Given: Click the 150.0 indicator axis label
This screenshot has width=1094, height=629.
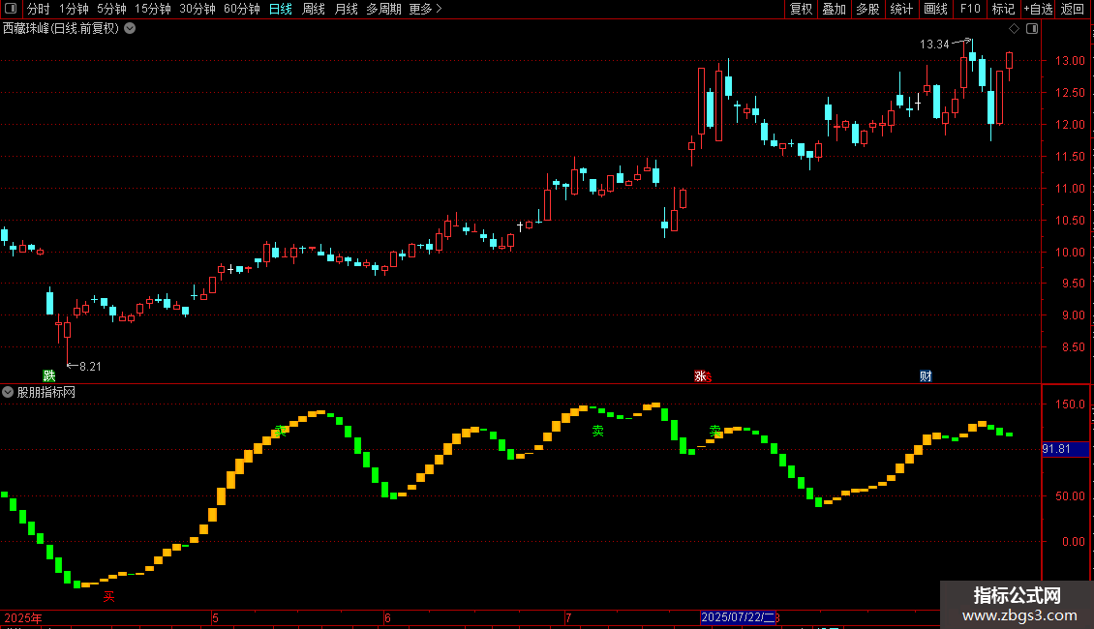Looking at the screenshot, I should coord(1070,404).
